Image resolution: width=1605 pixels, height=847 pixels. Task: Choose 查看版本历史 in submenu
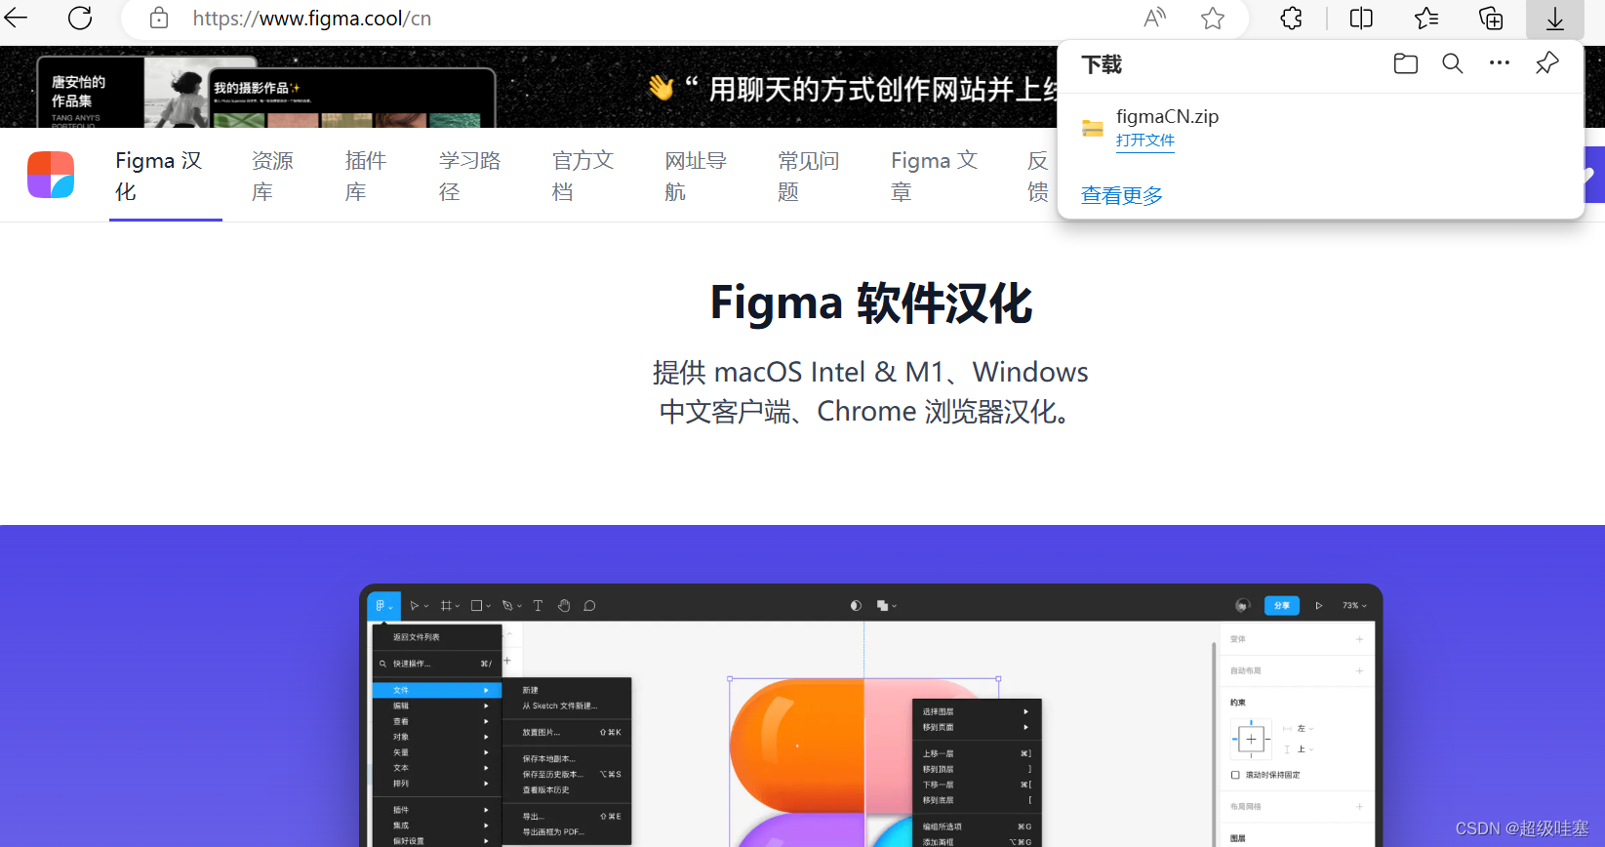pyautogui.click(x=567, y=789)
